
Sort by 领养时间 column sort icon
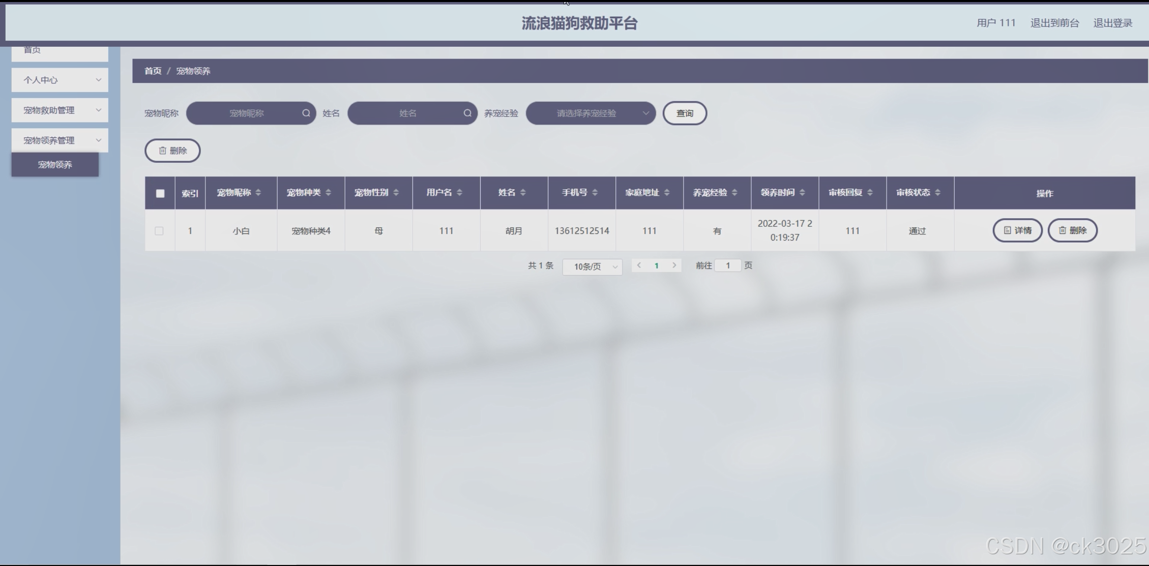(802, 192)
